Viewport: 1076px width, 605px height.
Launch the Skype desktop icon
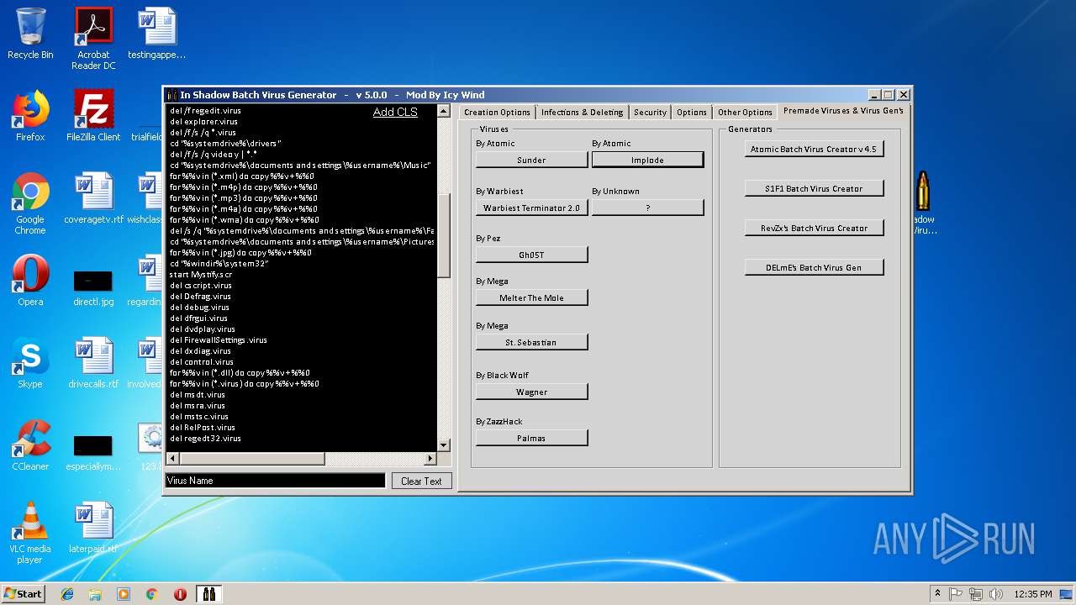point(30,363)
